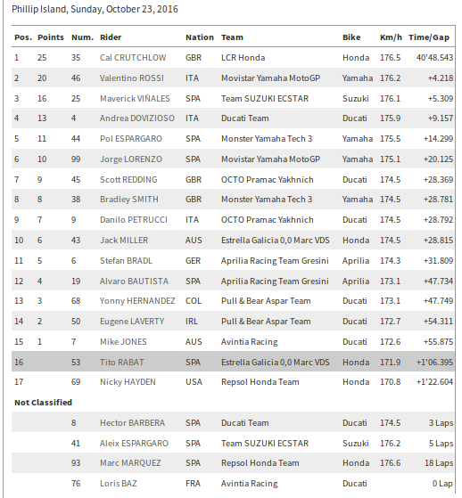This screenshot has width=462, height=498.
Task: Select the Marc MARQUEZ rider name
Action: 130,462
